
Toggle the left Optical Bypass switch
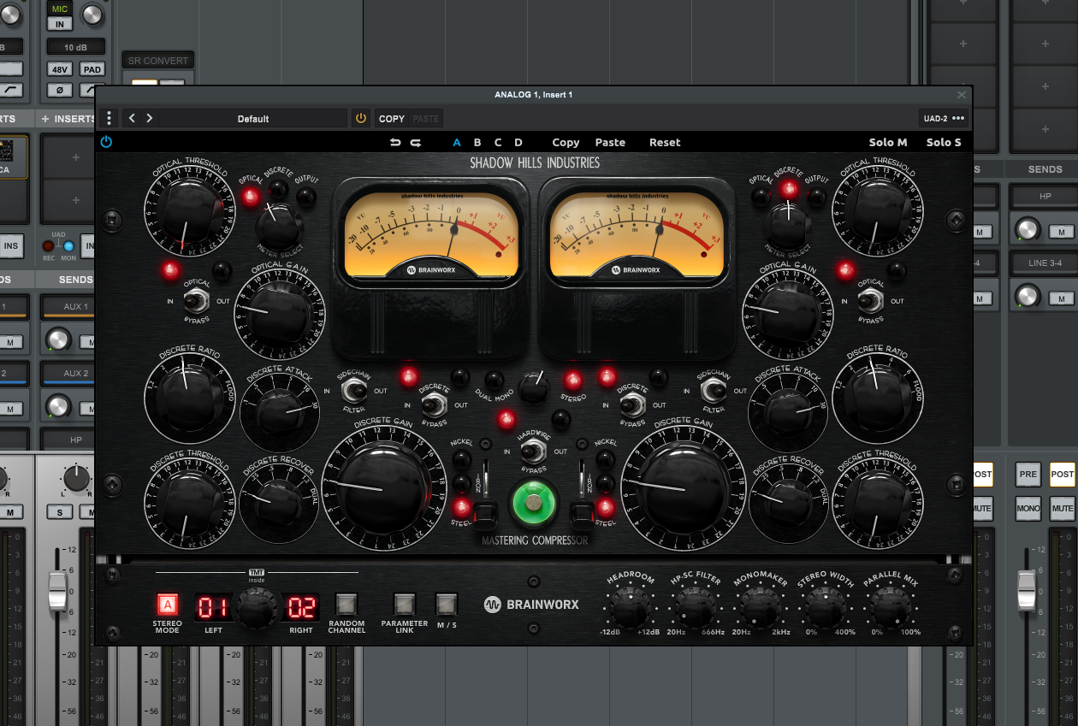coord(195,301)
